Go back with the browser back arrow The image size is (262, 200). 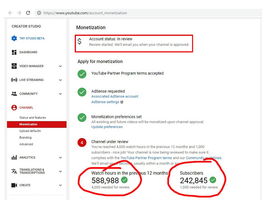(10, 13)
